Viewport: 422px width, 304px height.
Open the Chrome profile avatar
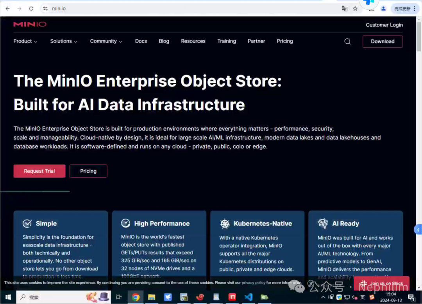tap(384, 9)
